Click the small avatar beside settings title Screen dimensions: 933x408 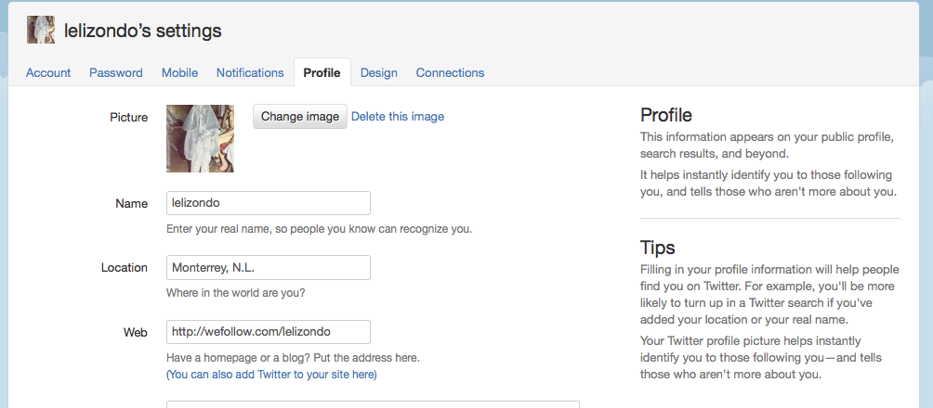tap(41, 30)
